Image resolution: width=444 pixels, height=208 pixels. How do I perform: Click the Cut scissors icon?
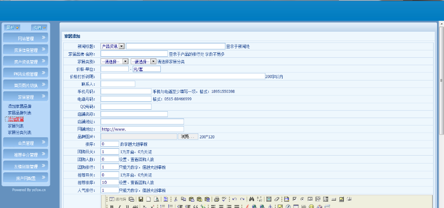tap(176, 199)
